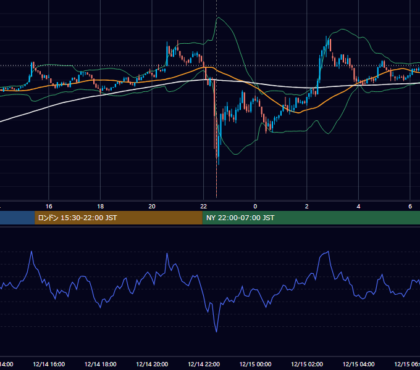Click the London session bar 15:30-22:00 JST
The image size is (420, 370).
(119, 218)
